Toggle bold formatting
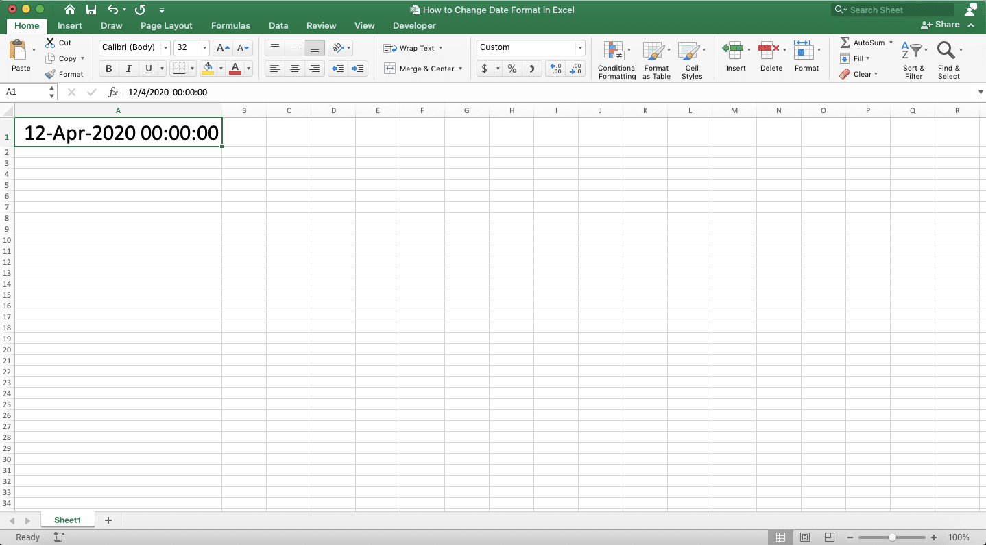Screen dimensions: 986x545 (108, 69)
